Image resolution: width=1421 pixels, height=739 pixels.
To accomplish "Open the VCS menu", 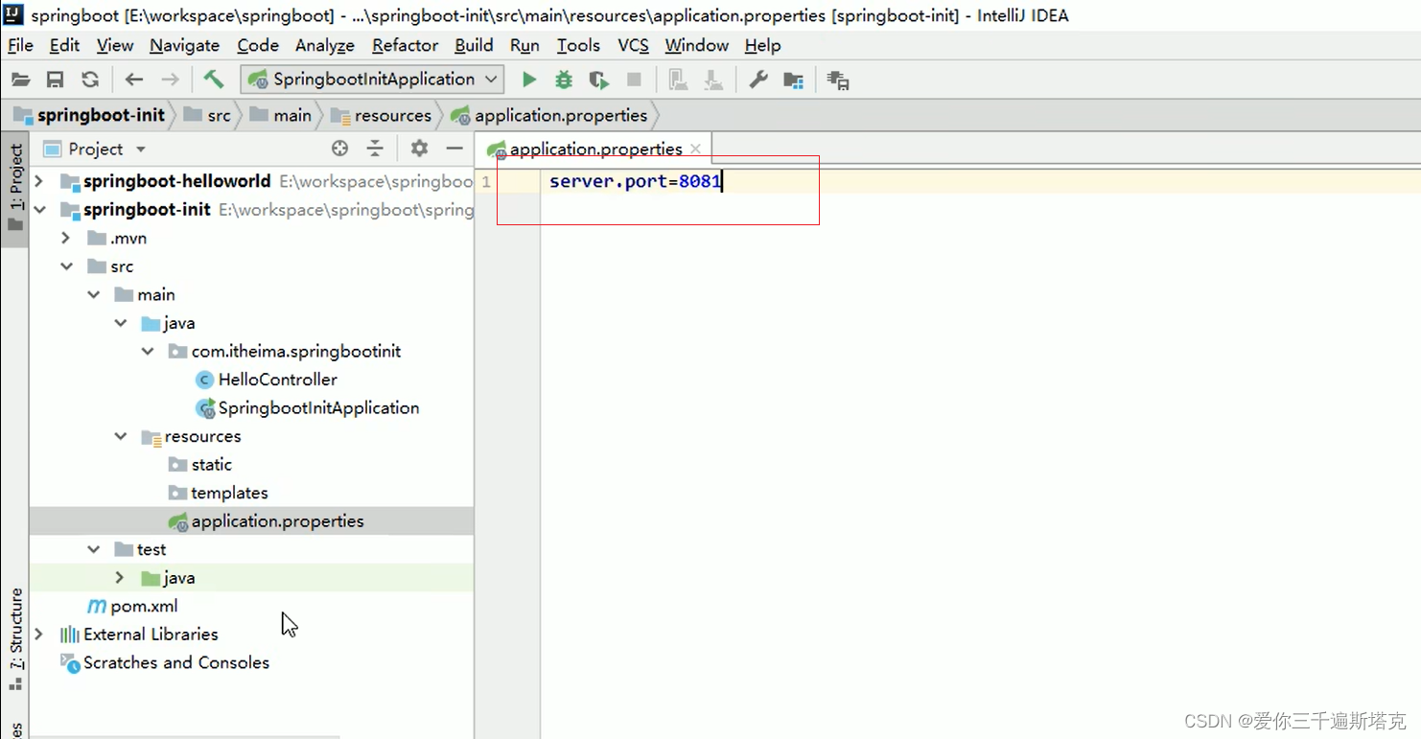I will [633, 45].
